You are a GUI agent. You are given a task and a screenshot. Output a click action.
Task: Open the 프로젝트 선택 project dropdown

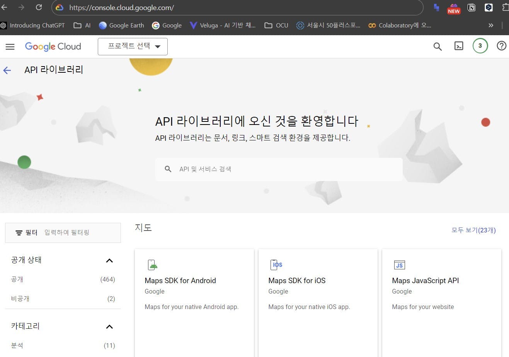pos(133,46)
